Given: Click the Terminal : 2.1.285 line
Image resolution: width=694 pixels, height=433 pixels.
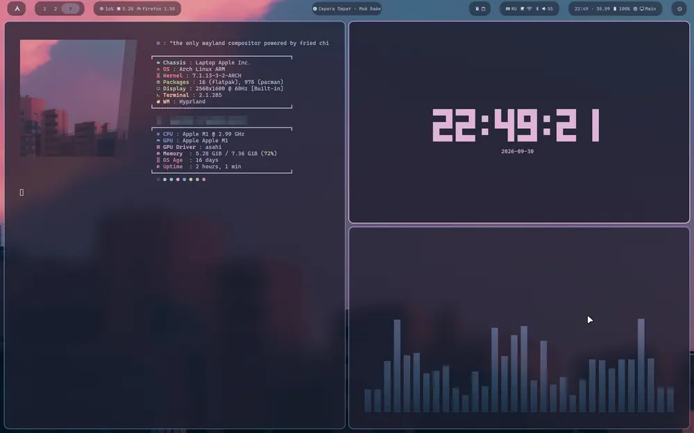Looking at the screenshot, I should [189, 96].
